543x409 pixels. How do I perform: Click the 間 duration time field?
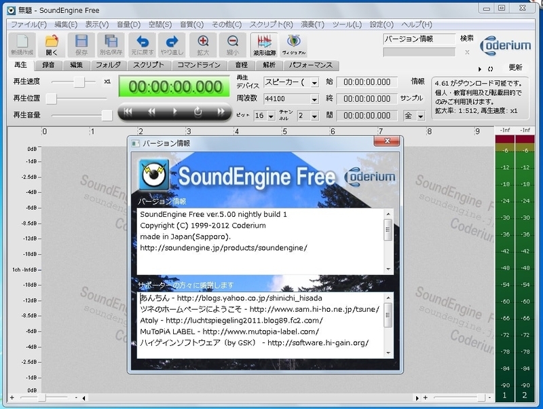tap(367, 115)
